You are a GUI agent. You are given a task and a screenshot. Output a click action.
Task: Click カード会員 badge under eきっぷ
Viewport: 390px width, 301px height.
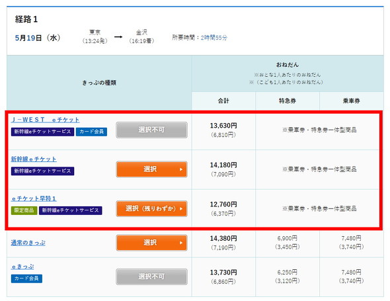point(26,279)
